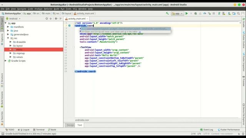Click the gutter icon on line 2

pyautogui.click(x=70, y=26)
